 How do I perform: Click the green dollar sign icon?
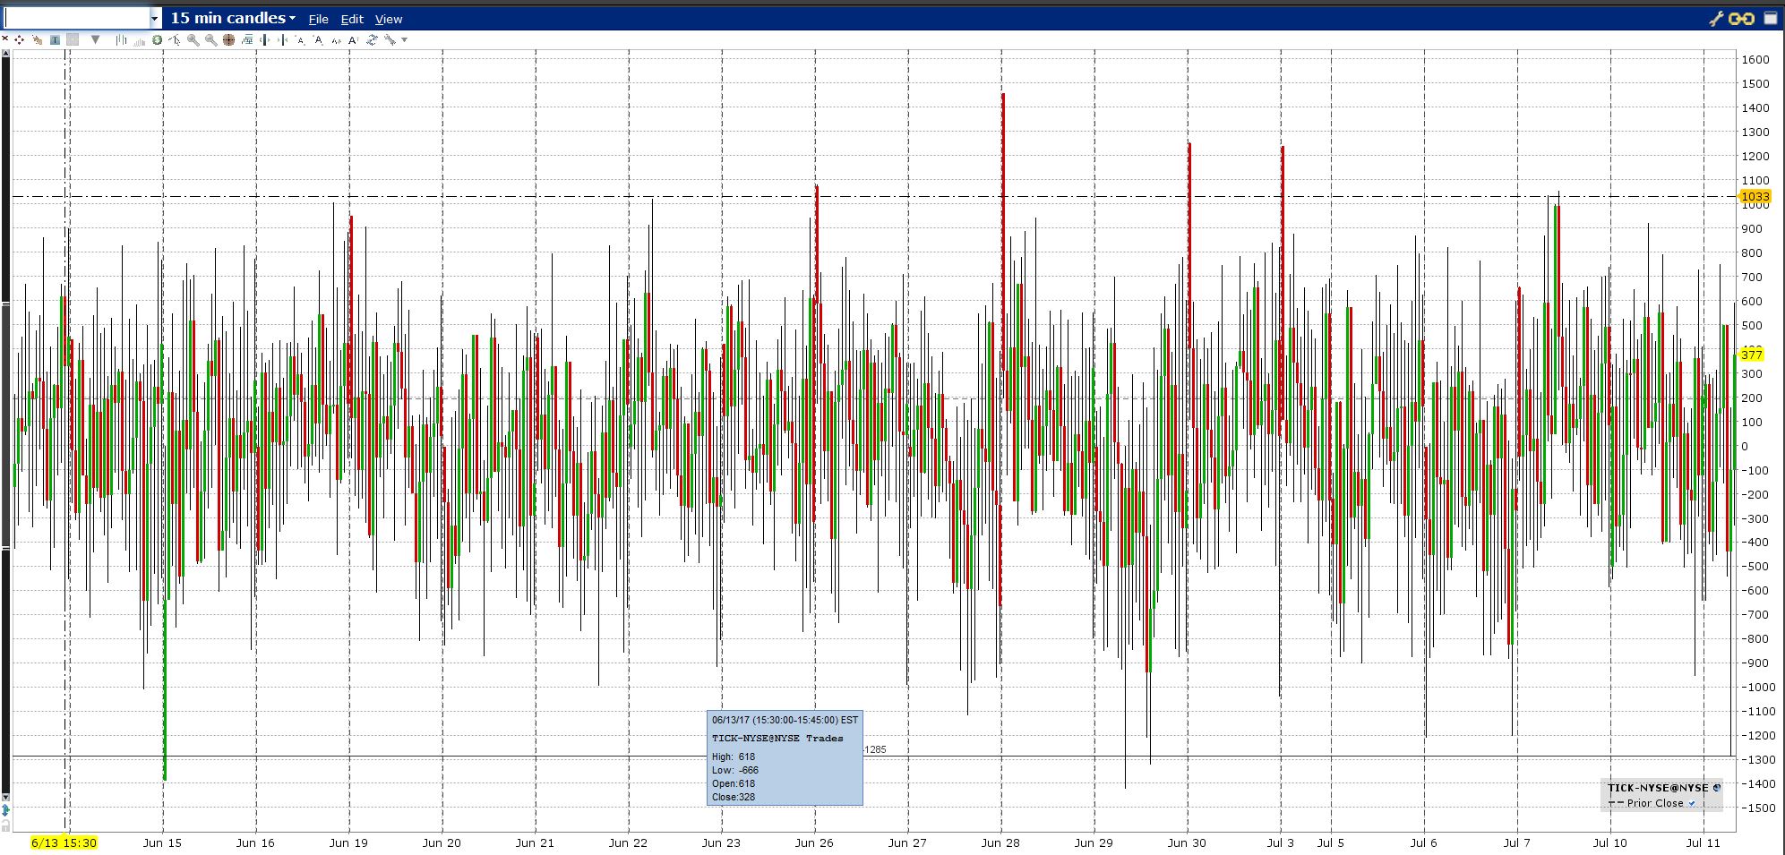tap(158, 39)
